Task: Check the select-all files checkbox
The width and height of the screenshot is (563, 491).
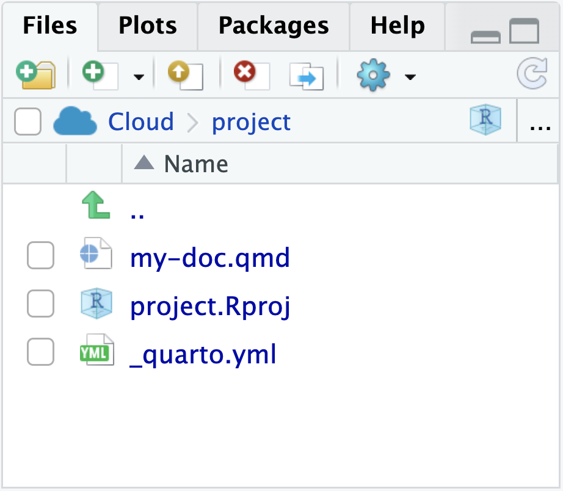Action: tap(27, 121)
